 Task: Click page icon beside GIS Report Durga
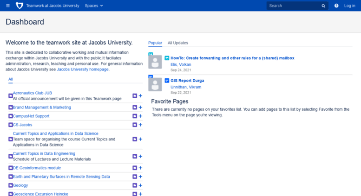pyautogui.click(x=167, y=81)
